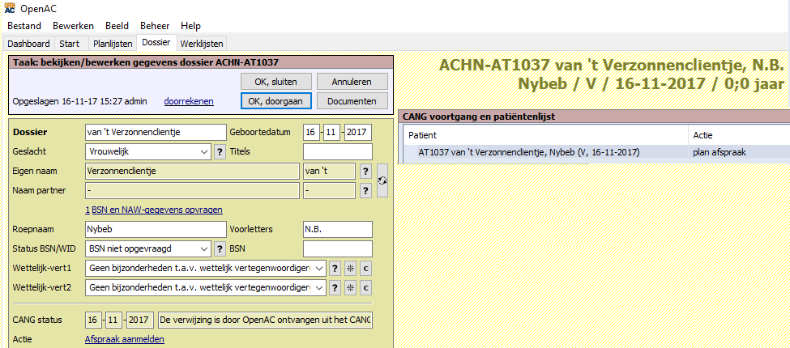Click the help icon next to Geslacht

pyautogui.click(x=220, y=151)
